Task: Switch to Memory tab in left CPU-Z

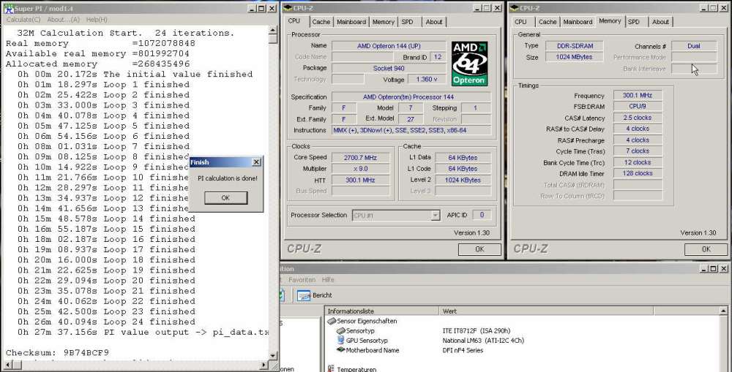Action: point(384,22)
